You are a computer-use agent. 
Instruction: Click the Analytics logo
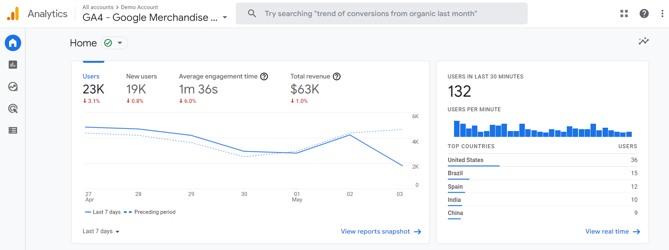pos(13,14)
